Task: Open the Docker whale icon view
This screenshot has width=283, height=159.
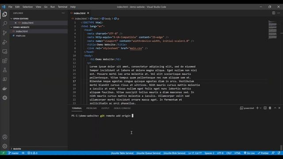Action: click(5, 88)
